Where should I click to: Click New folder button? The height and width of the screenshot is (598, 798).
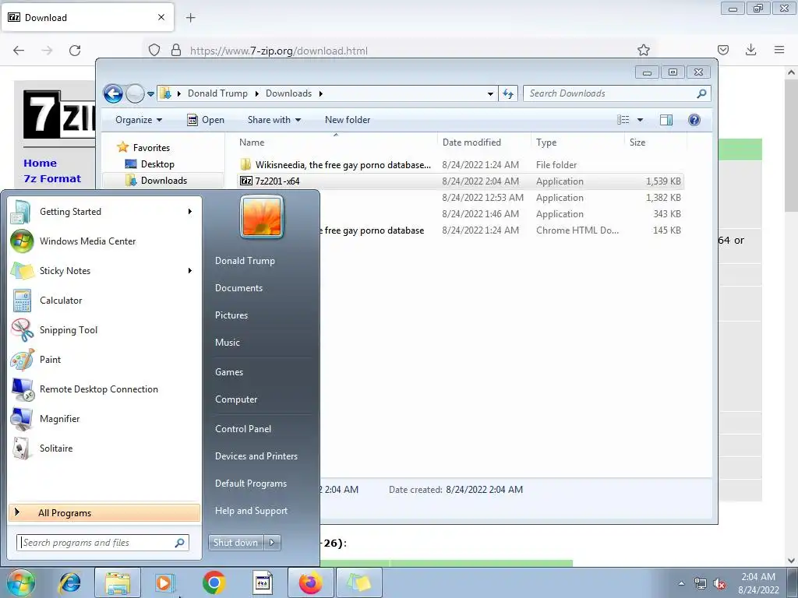pos(348,120)
